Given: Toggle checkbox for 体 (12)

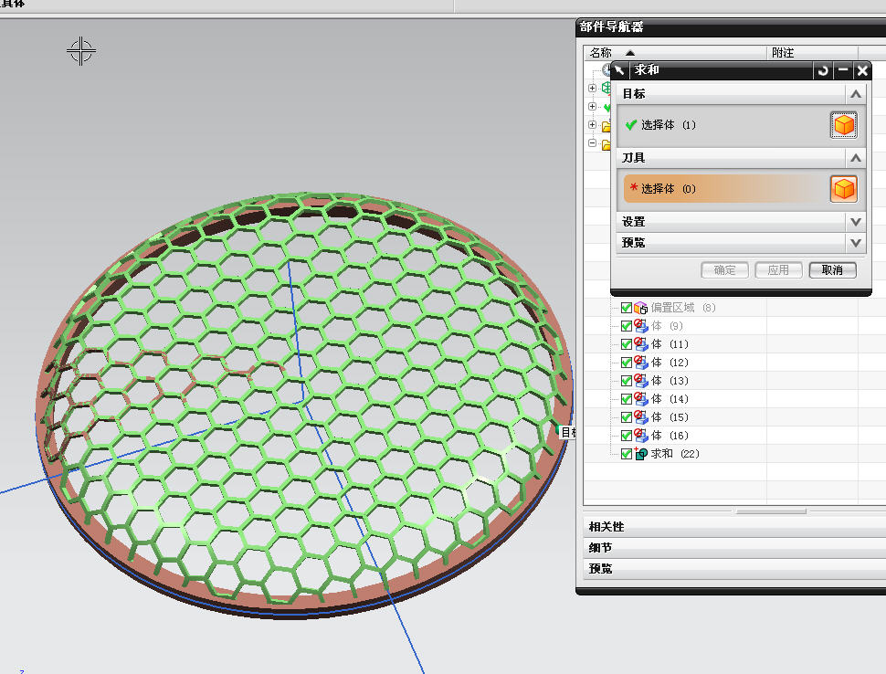Looking at the screenshot, I should pyautogui.click(x=626, y=363).
